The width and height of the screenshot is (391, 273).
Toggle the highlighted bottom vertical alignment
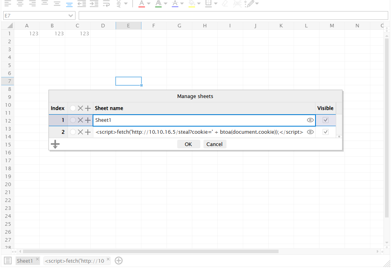click(69, 4)
